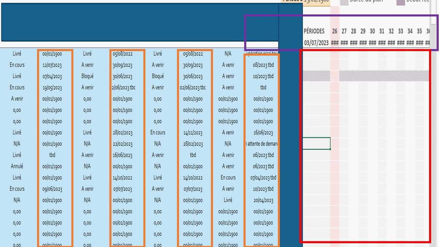Click the 20/04/2023 date cell
Image resolution: width=439 pixels, height=247 pixels.
pos(263,200)
